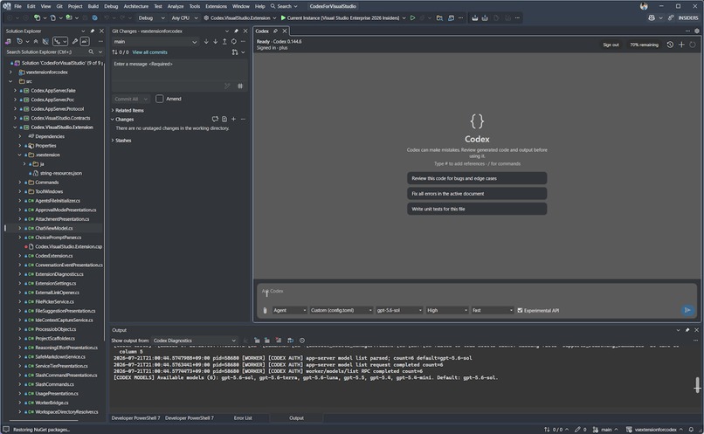Open pull request icon in Git Changes
704x434 pixels.
(235, 52)
